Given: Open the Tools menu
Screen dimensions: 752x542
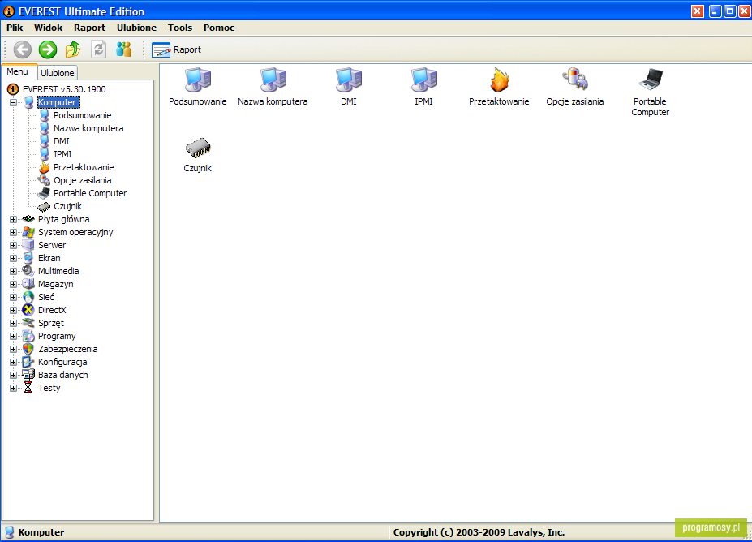Looking at the screenshot, I should (180, 28).
